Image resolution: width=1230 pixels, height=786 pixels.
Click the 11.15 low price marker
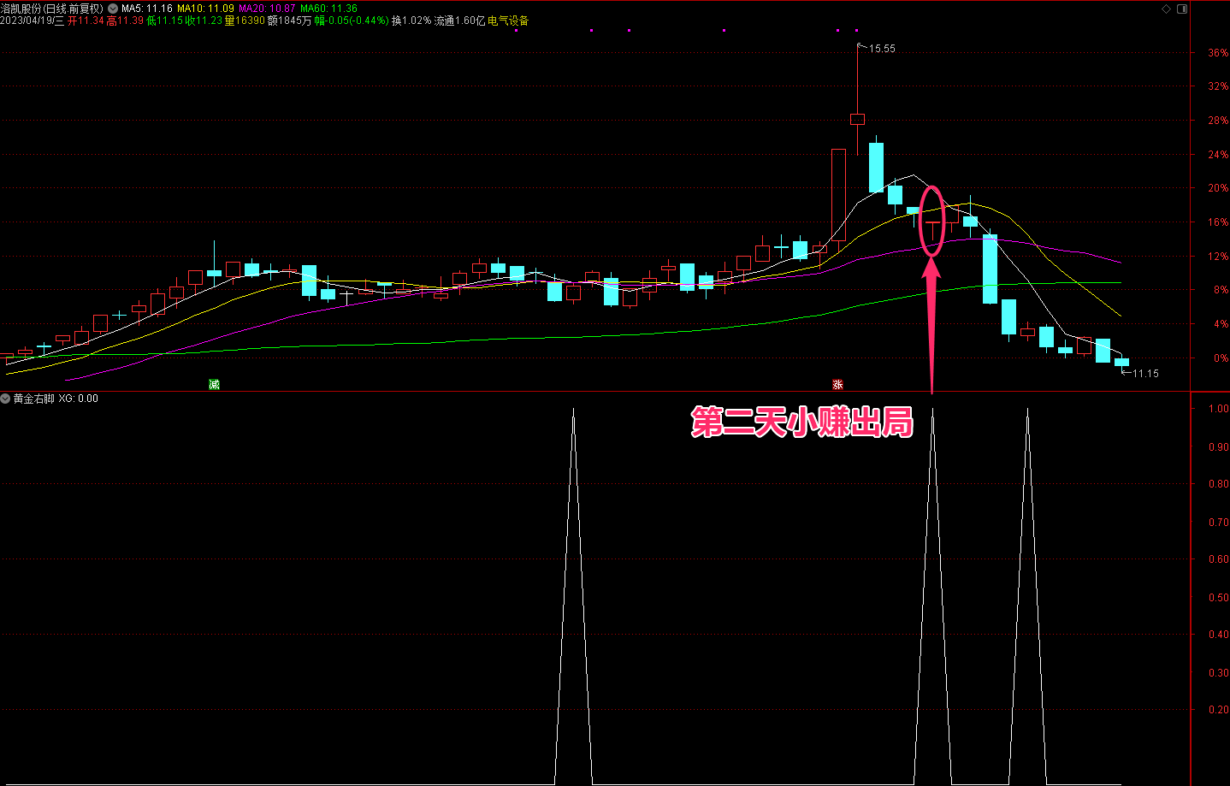(1144, 374)
